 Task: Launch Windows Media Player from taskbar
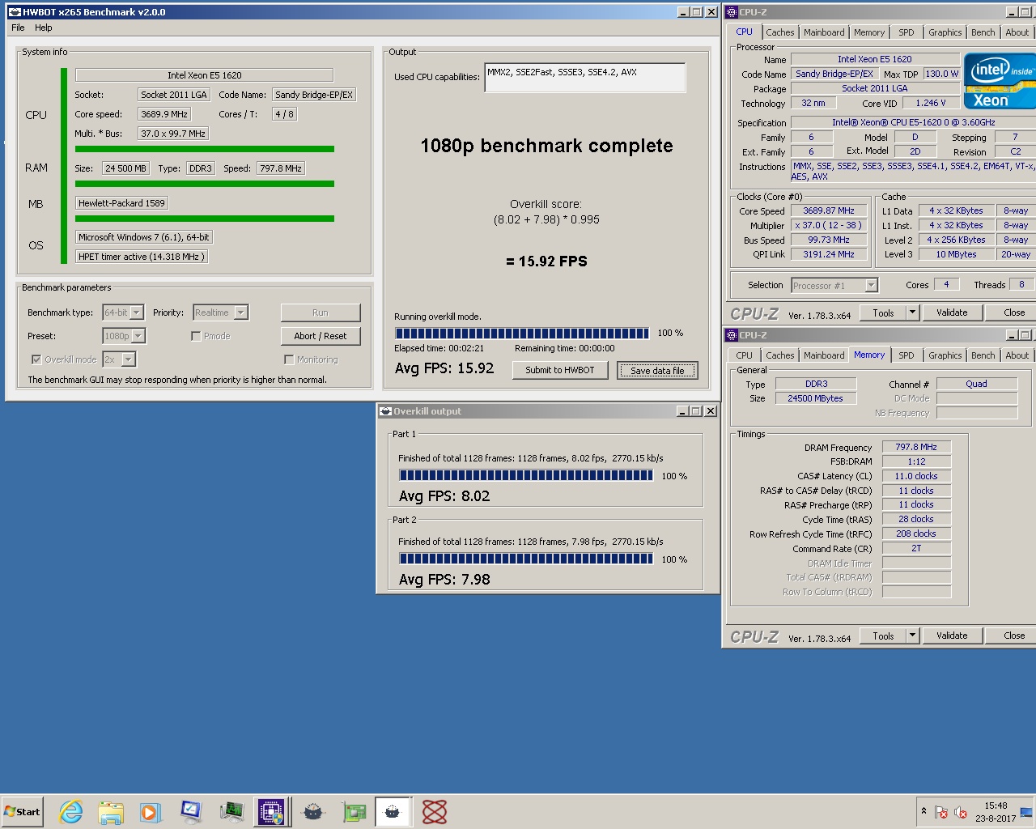tap(151, 811)
